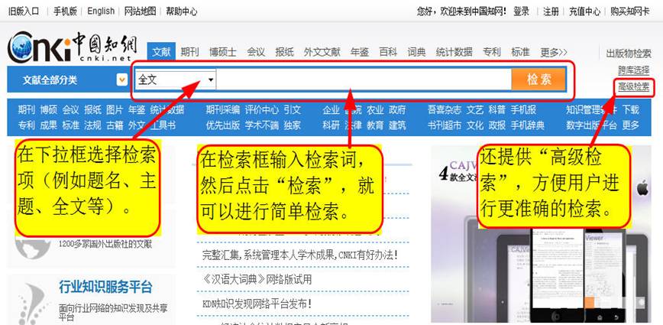Click 图片 in blue navigation bar

tap(115, 110)
